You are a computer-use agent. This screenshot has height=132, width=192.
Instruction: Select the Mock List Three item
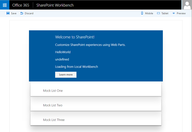(96, 118)
